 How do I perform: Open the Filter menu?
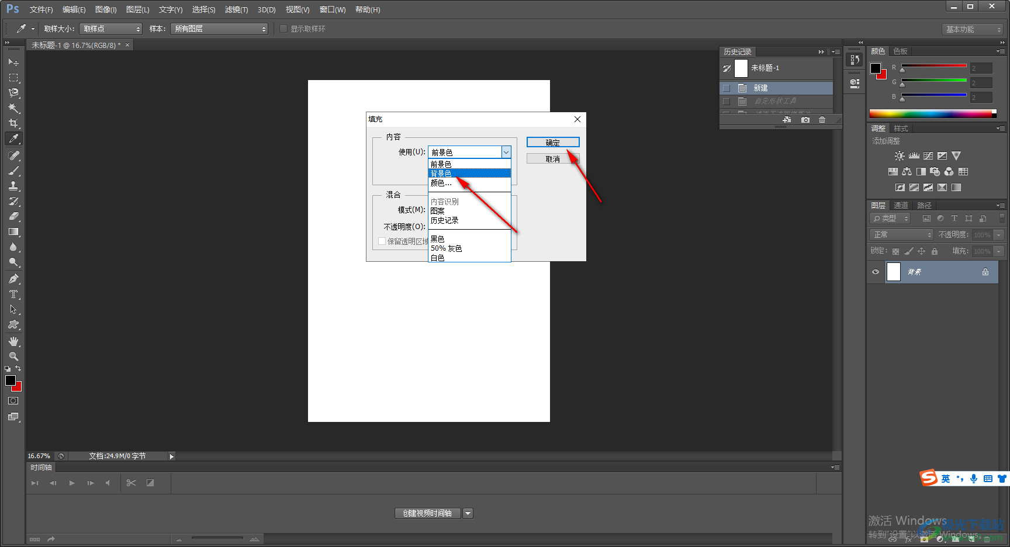tap(236, 10)
